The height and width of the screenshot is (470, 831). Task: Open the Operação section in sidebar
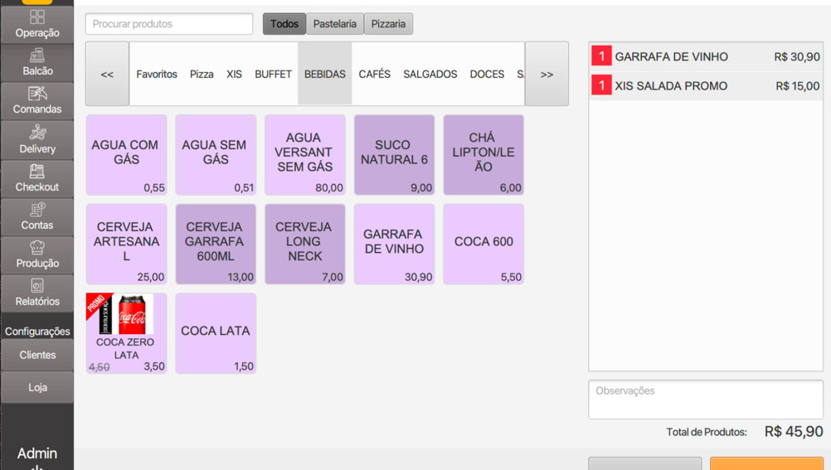[x=37, y=23]
